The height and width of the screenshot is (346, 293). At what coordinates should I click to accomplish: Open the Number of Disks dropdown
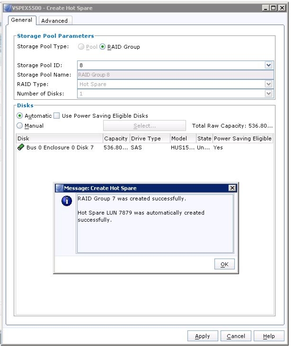(x=268, y=94)
